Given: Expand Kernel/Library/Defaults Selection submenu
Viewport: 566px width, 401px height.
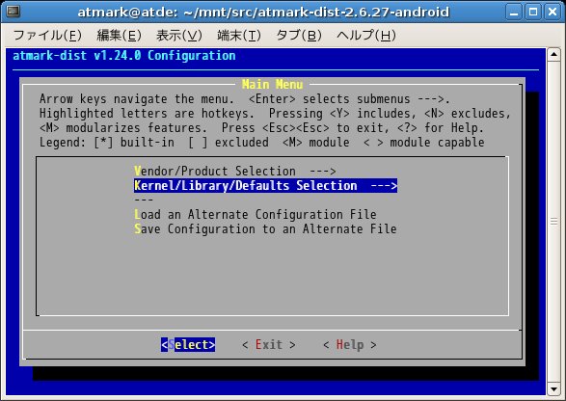Looking at the screenshot, I should [266, 185].
